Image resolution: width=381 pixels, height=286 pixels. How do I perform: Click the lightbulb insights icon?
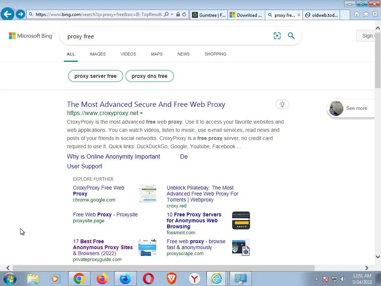(x=282, y=104)
